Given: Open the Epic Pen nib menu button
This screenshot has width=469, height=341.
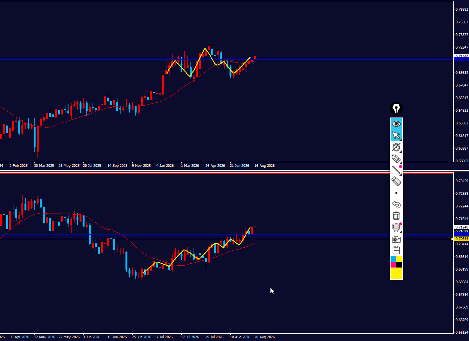Looking at the screenshot, I should pyautogui.click(x=396, y=109).
